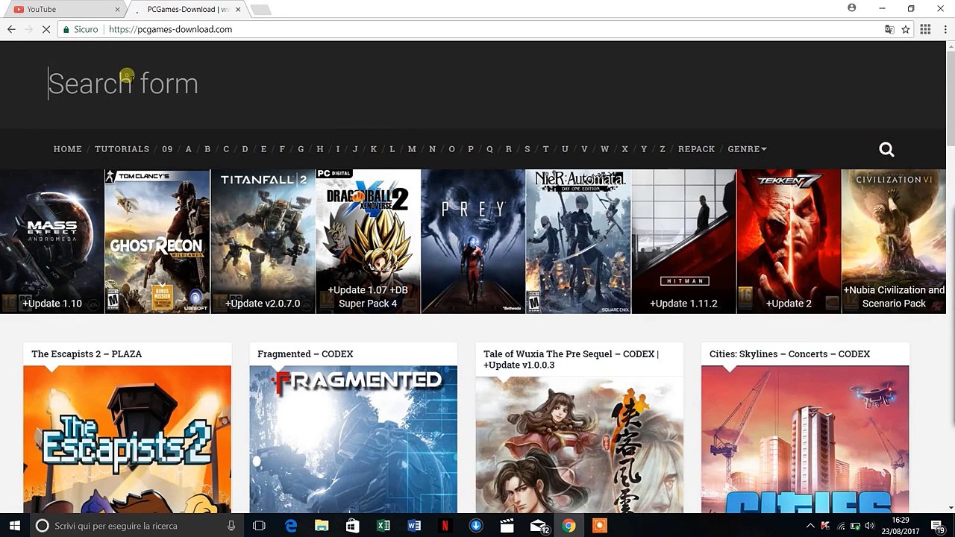The image size is (955, 537).
Task: Switch to Chrome in the taskbar
Action: (569, 526)
